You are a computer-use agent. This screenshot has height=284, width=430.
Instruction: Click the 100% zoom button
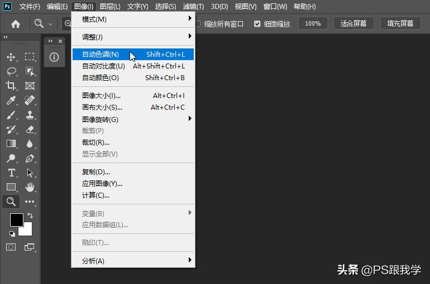tap(313, 23)
